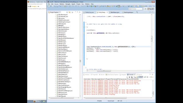
Task: Click Remove All Terminated Launches icon
Action: pyautogui.click(x=132, y=77)
